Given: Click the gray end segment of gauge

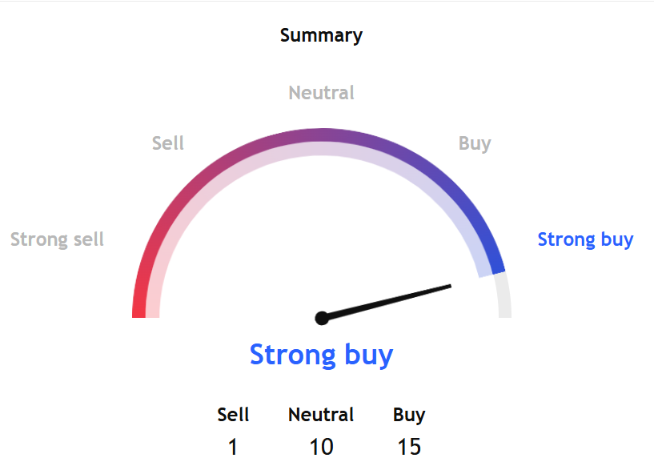Looking at the screenshot, I should (504, 296).
